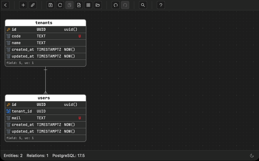Click the export document icon

click(x=79, y=5)
